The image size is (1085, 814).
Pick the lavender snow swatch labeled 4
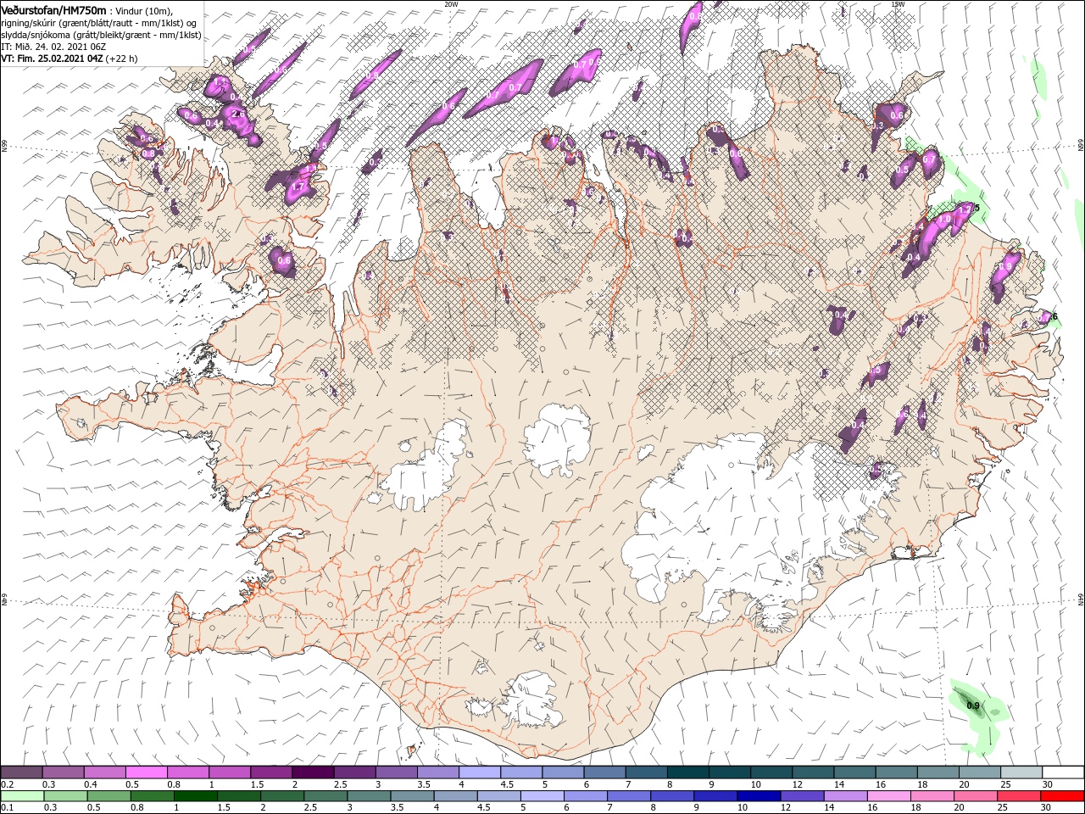point(479,772)
